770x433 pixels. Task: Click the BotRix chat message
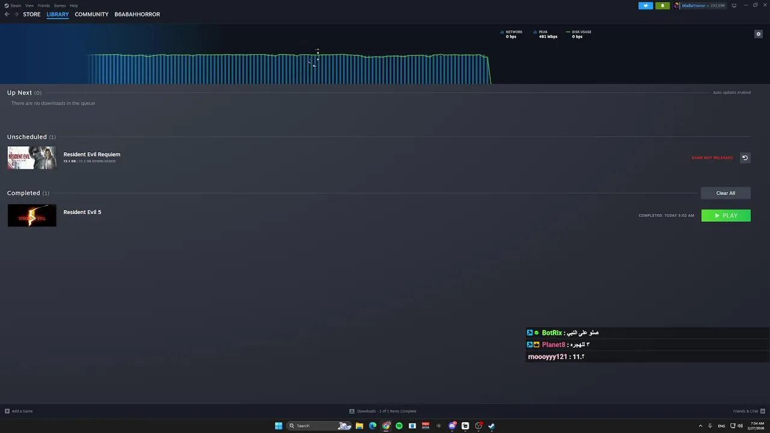click(x=647, y=333)
